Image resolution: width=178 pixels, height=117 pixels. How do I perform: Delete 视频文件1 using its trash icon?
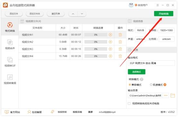pos(120,35)
